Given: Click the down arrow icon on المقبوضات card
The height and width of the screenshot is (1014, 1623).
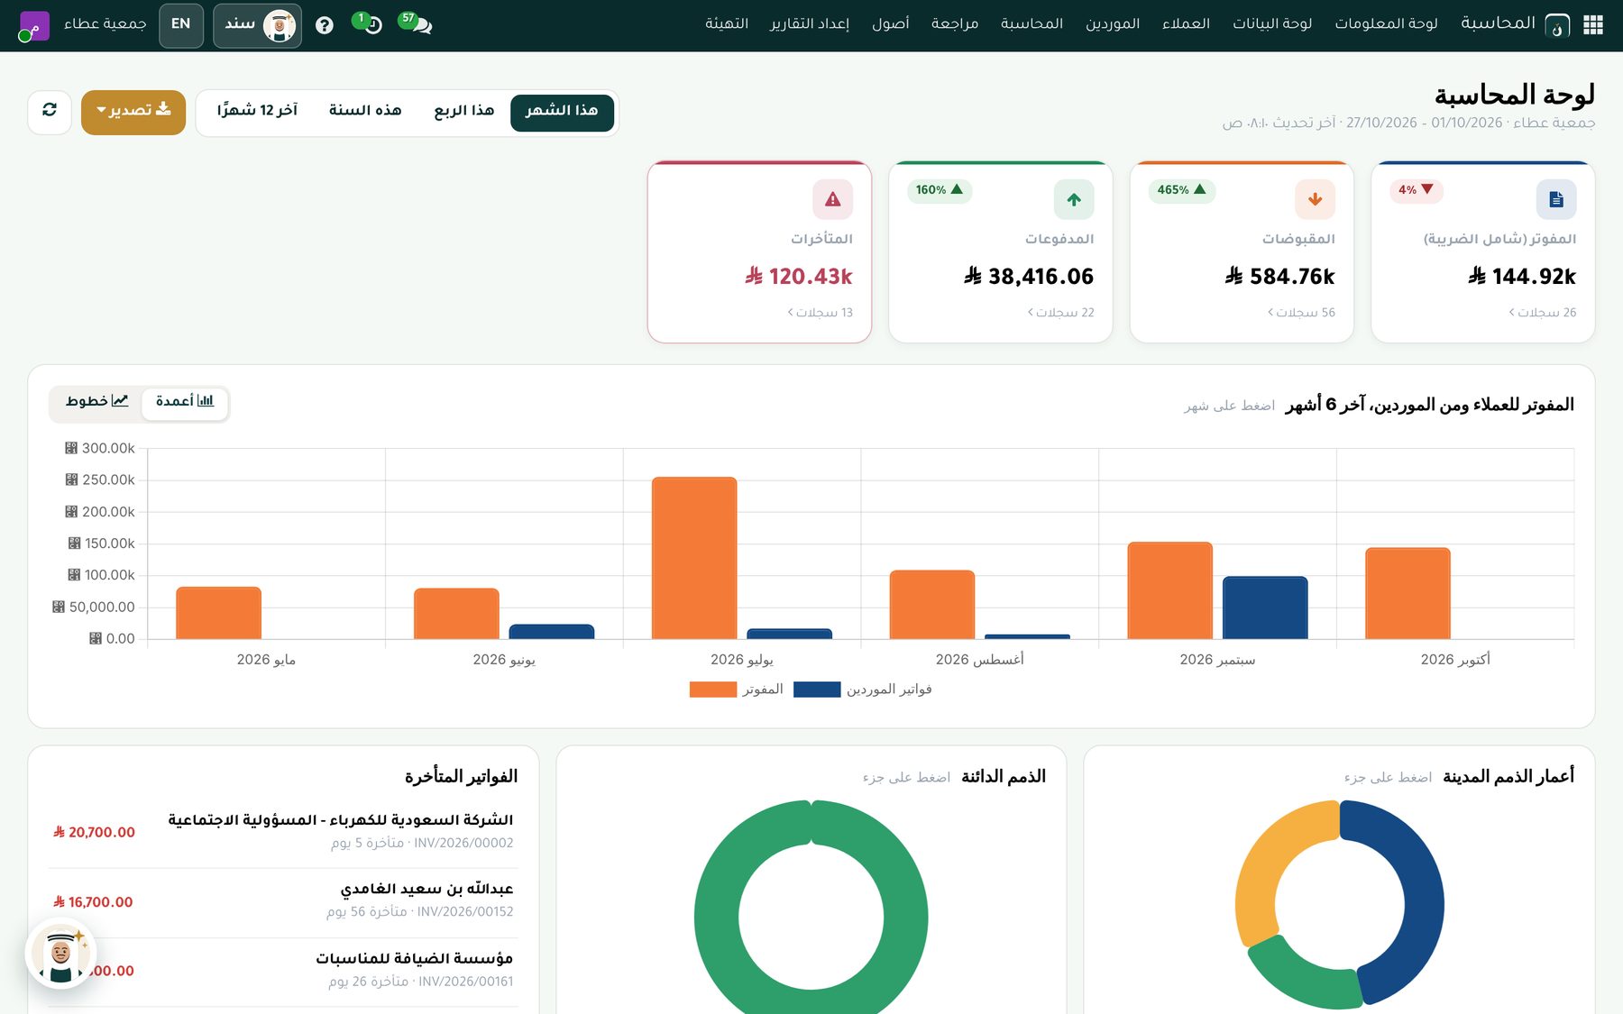Looking at the screenshot, I should point(1315,199).
